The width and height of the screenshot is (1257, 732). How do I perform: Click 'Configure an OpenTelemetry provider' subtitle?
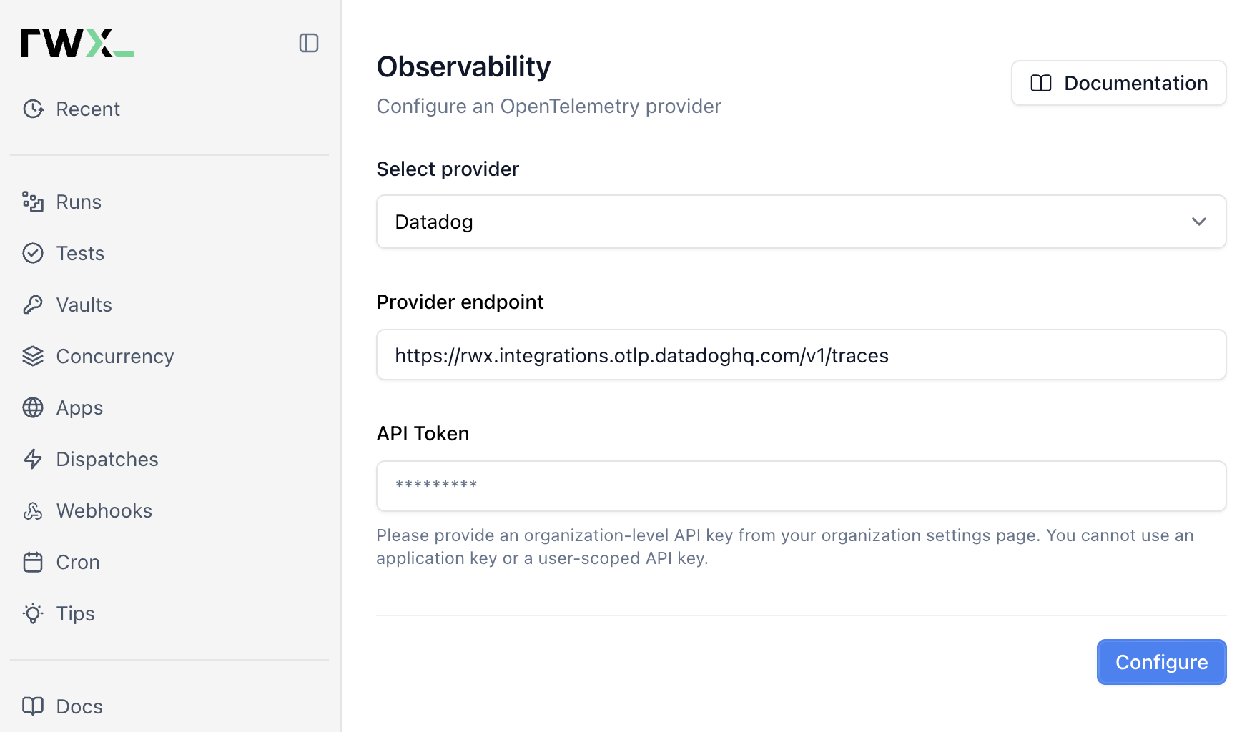548,106
